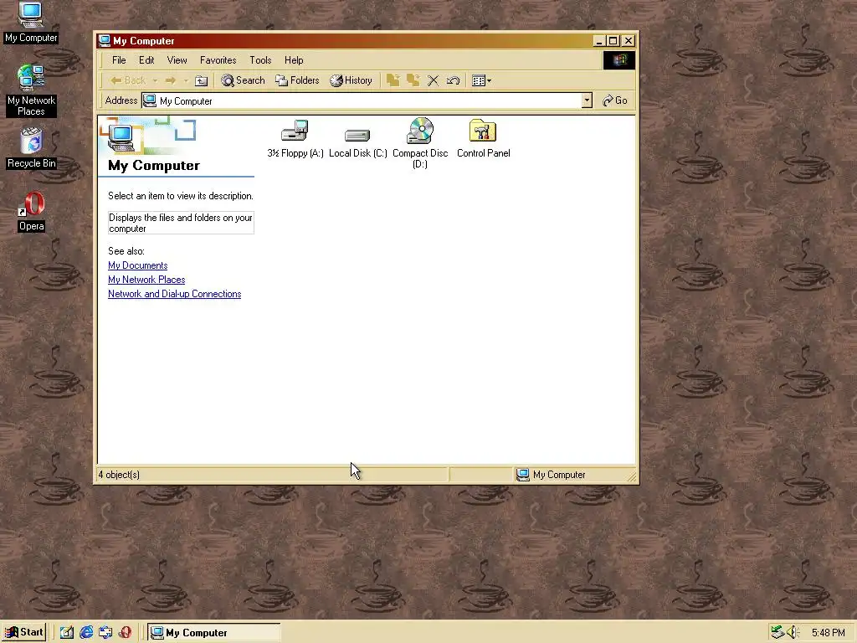Click the volume speaker tray icon
Image resolution: width=857 pixels, height=643 pixels.
[x=793, y=633]
